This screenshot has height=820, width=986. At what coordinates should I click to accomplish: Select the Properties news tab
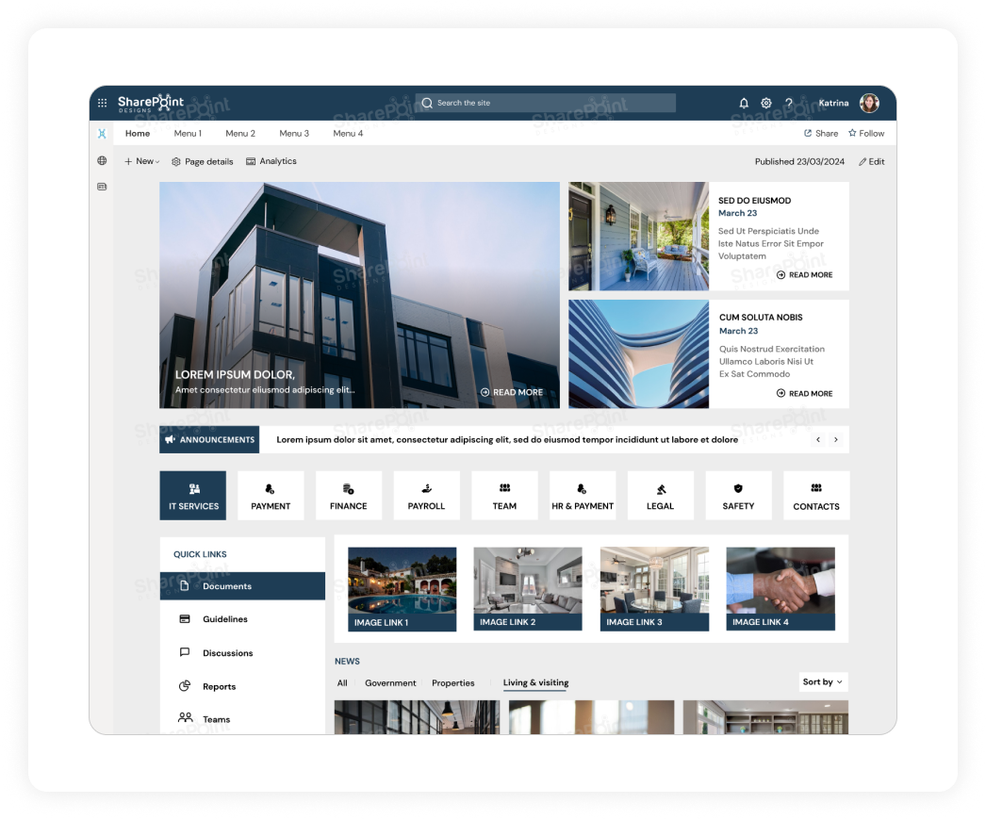452,683
